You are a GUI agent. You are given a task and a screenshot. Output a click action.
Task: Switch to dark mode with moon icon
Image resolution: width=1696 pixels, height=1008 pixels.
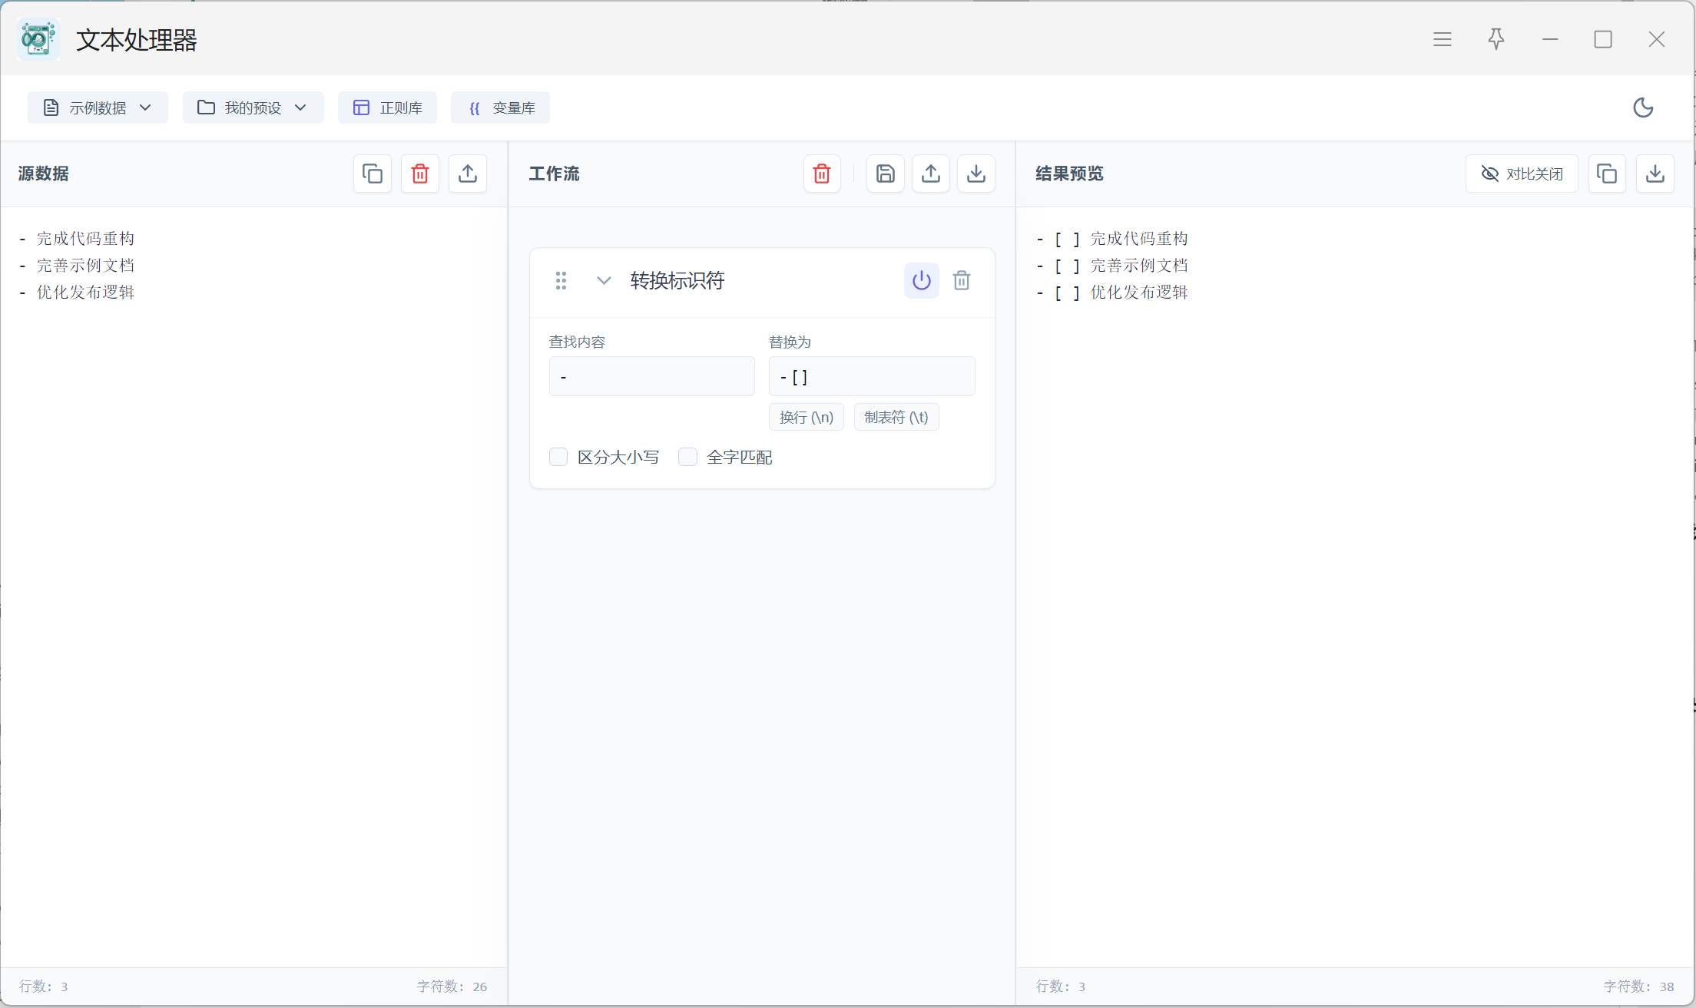(1643, 108)
